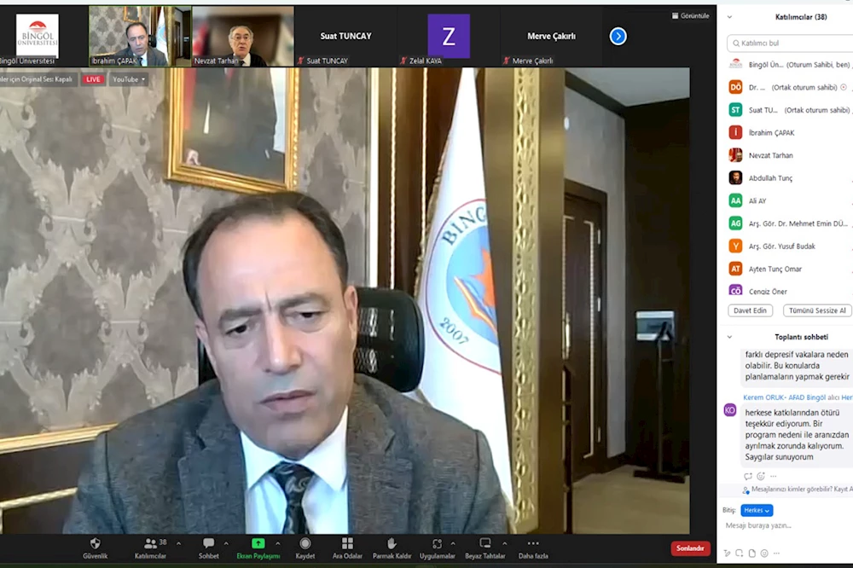Viewport: 853px width, 568px height.
Task: Open the YouTube live stream dropdown
Action: 129,79
